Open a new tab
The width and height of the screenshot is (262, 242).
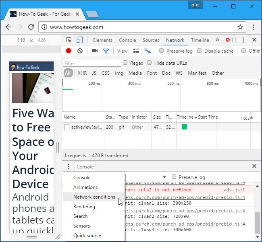[92, 14]
